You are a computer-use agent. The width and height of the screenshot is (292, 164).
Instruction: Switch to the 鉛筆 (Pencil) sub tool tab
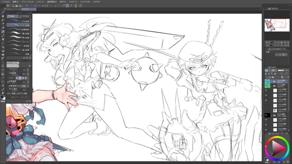(12, 16)
